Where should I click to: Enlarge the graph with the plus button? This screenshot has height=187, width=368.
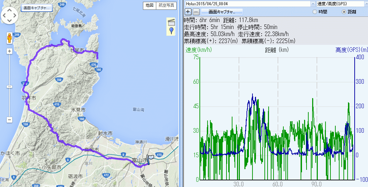coord(188,12)
